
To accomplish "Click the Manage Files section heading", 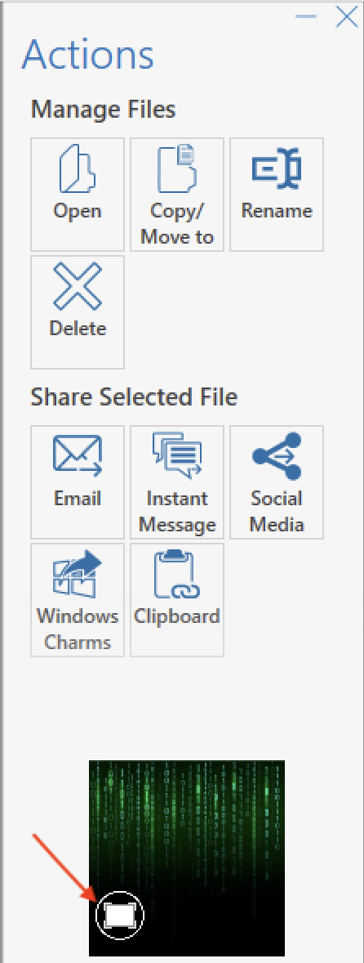I will tap(103, 110).
